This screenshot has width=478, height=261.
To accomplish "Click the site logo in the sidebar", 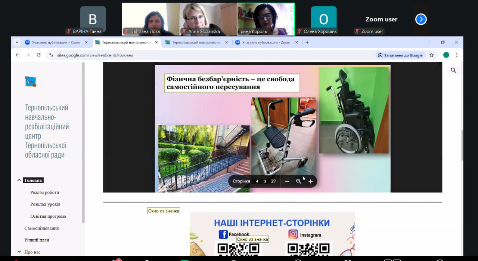I will pyautogui.click(x=31, y=82).
